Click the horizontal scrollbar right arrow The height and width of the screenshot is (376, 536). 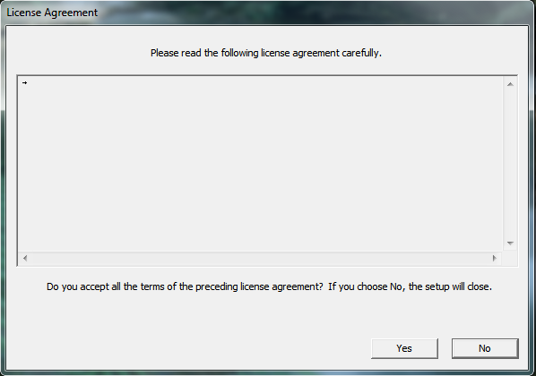tap(494, 258)
